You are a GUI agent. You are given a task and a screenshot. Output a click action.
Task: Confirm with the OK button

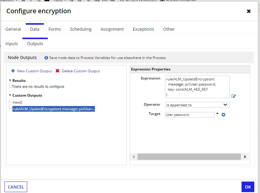point(248,187)
